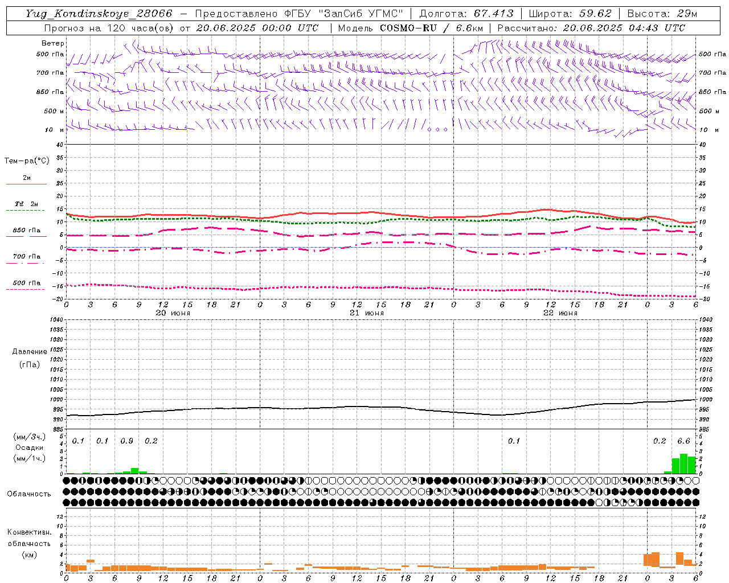Click the Широта: 59.62 value

(x=570, y=14)
